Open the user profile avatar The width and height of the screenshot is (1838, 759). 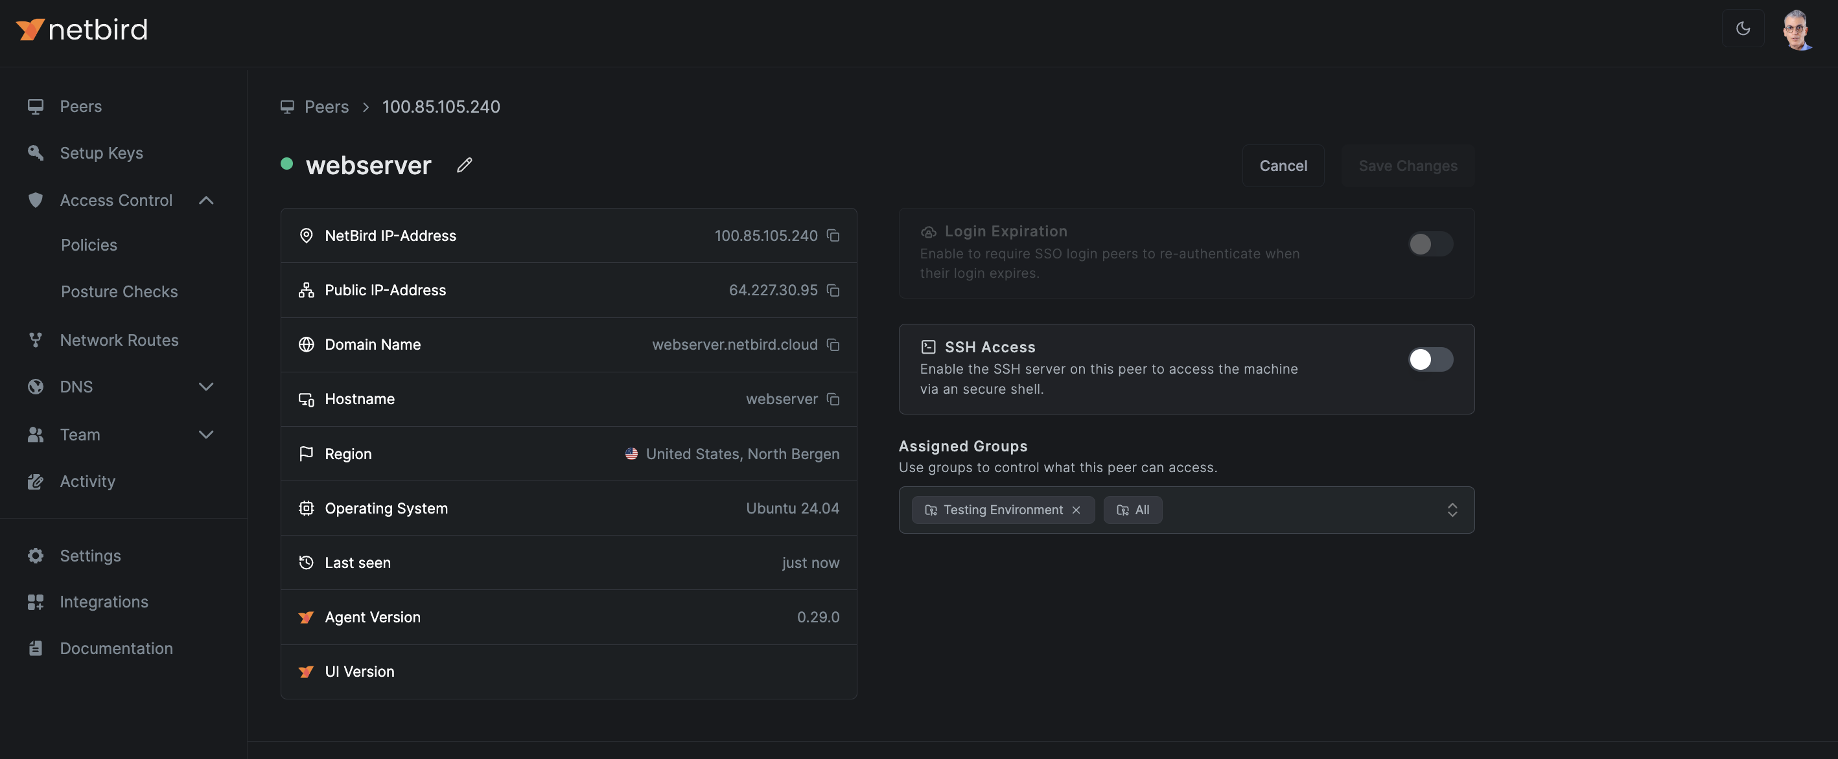[1797, 29]
